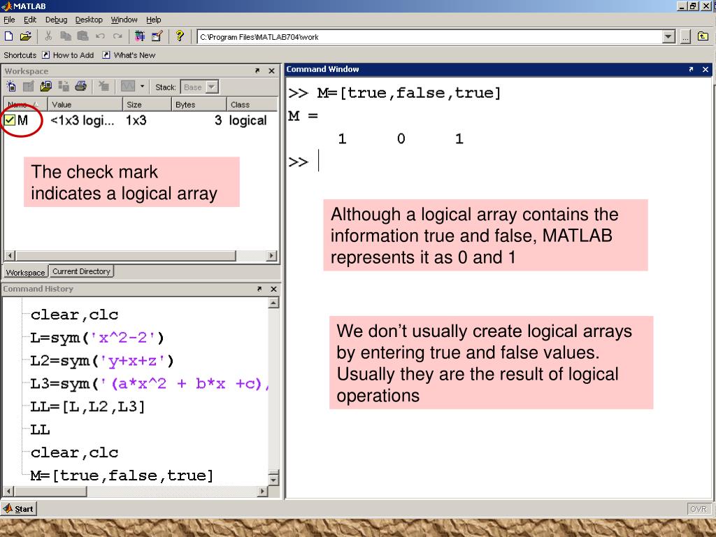Screen dimensions: 716x537
Task: Open the Edit menu
Action: pyautogui.click(x=30, y=20)
